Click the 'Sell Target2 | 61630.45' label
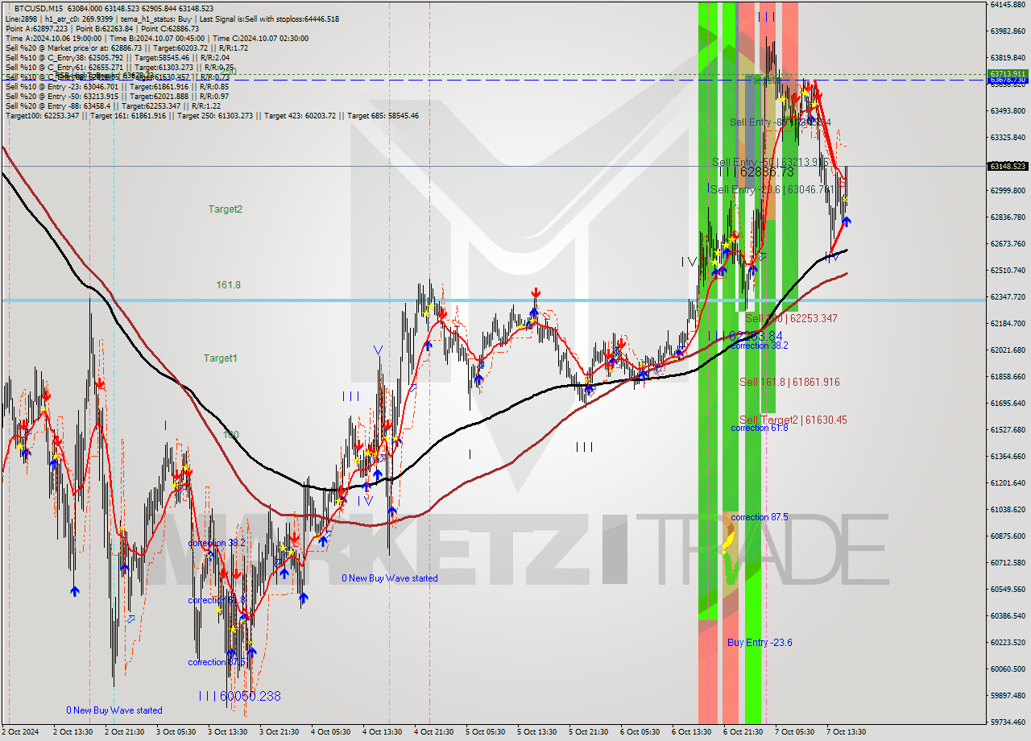The image size is (1031, 741). [x=793, y=420]
